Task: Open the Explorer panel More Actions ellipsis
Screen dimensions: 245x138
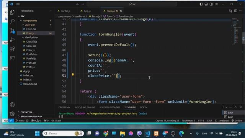Action: 50,11
